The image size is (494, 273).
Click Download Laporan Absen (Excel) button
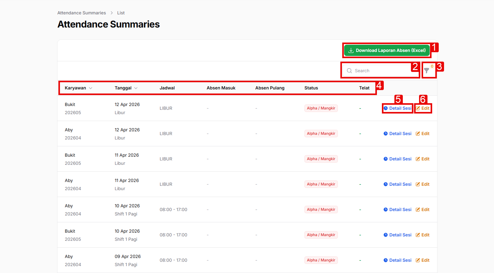(387, 50)
